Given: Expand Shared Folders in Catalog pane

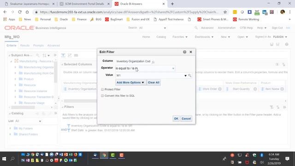Looking at the screenshot, I should point(10,134).
